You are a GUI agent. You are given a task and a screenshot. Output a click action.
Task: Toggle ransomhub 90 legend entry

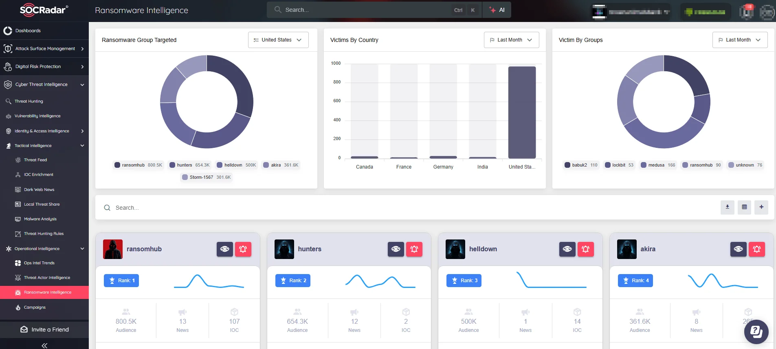[x=701, y=165]
